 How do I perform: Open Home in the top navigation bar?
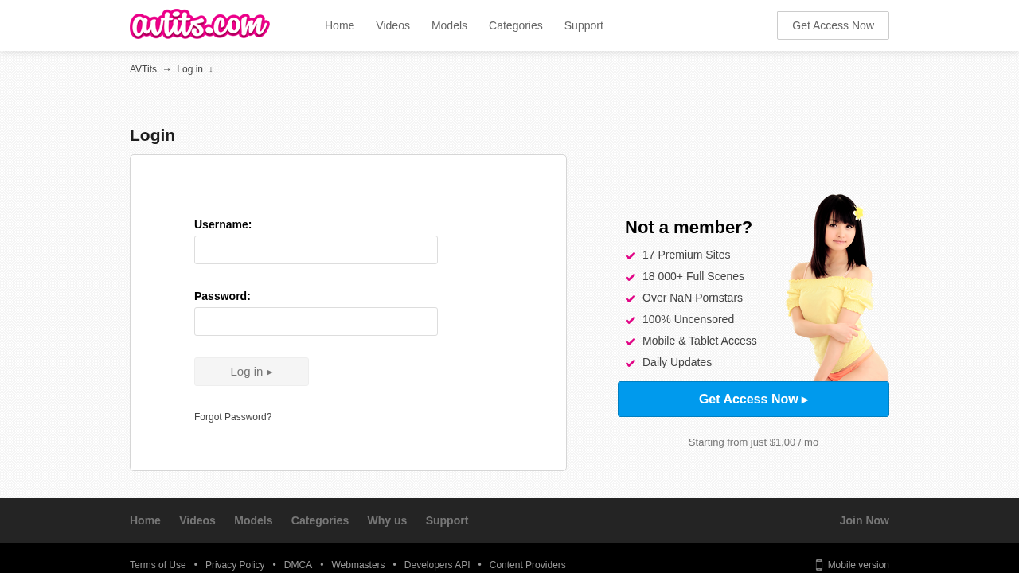pyautogui.click(x=339, y=25)
